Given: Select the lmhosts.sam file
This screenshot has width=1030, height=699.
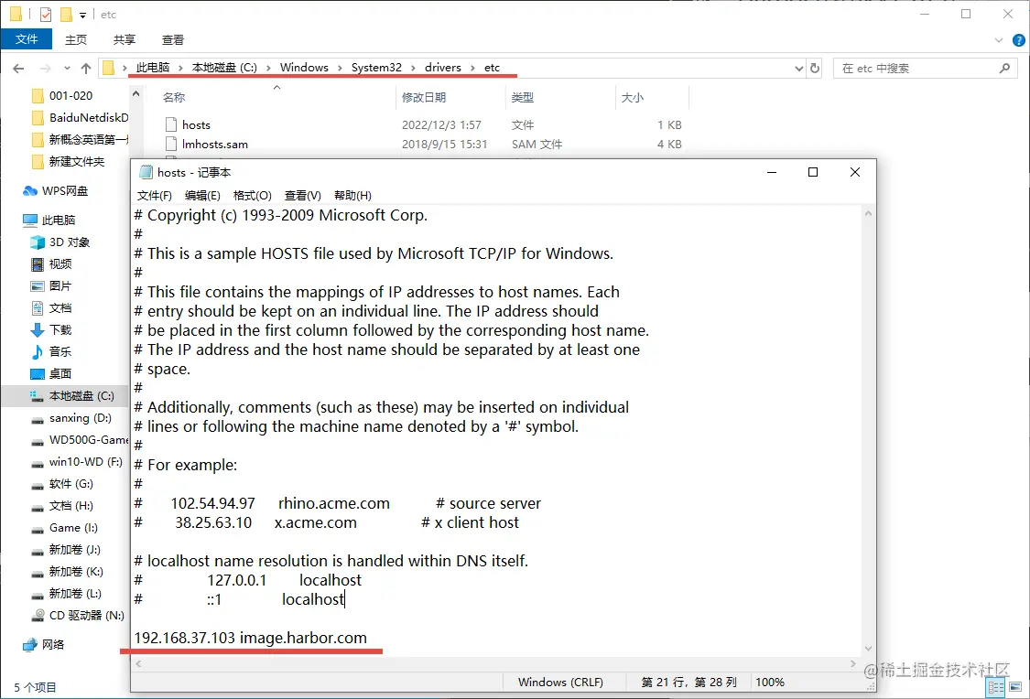Looking at the screenshot, I should click(x=215, y=144).
